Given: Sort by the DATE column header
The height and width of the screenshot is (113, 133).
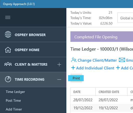Looking at the screenshot, I should (83, 92).
